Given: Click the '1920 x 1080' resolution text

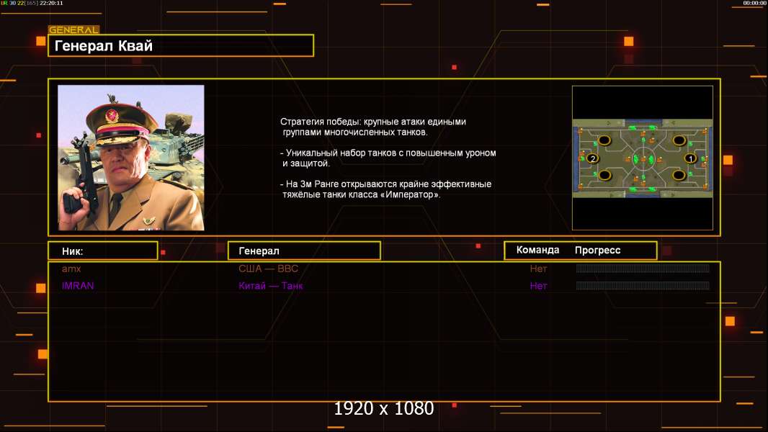Looking at the screenshot, I should (x=384, y=408).
